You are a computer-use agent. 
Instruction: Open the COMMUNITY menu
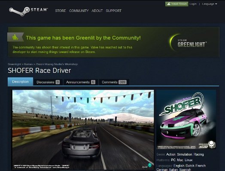click(x=79, y=11)
